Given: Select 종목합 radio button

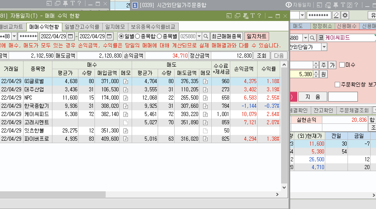Looking at the screenshot, I should pos(137,36).
